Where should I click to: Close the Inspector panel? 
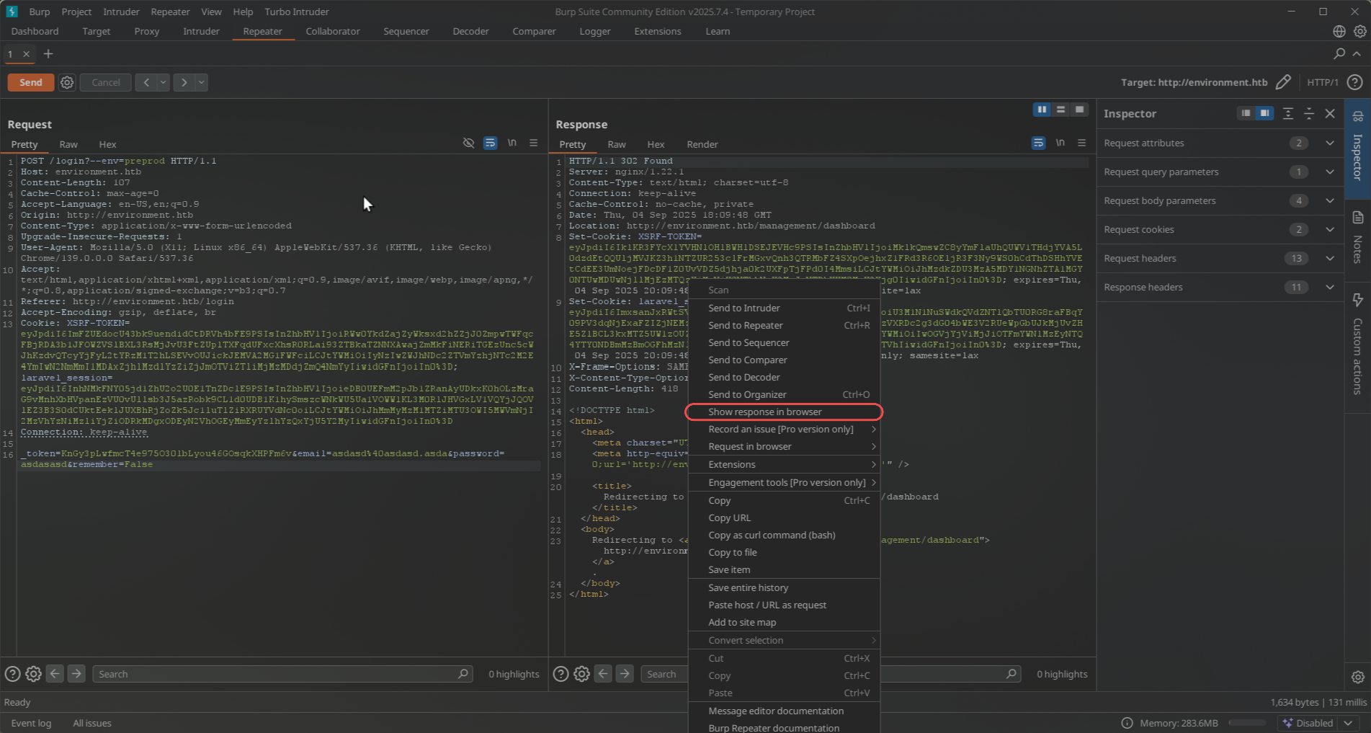coord(1330,114)
